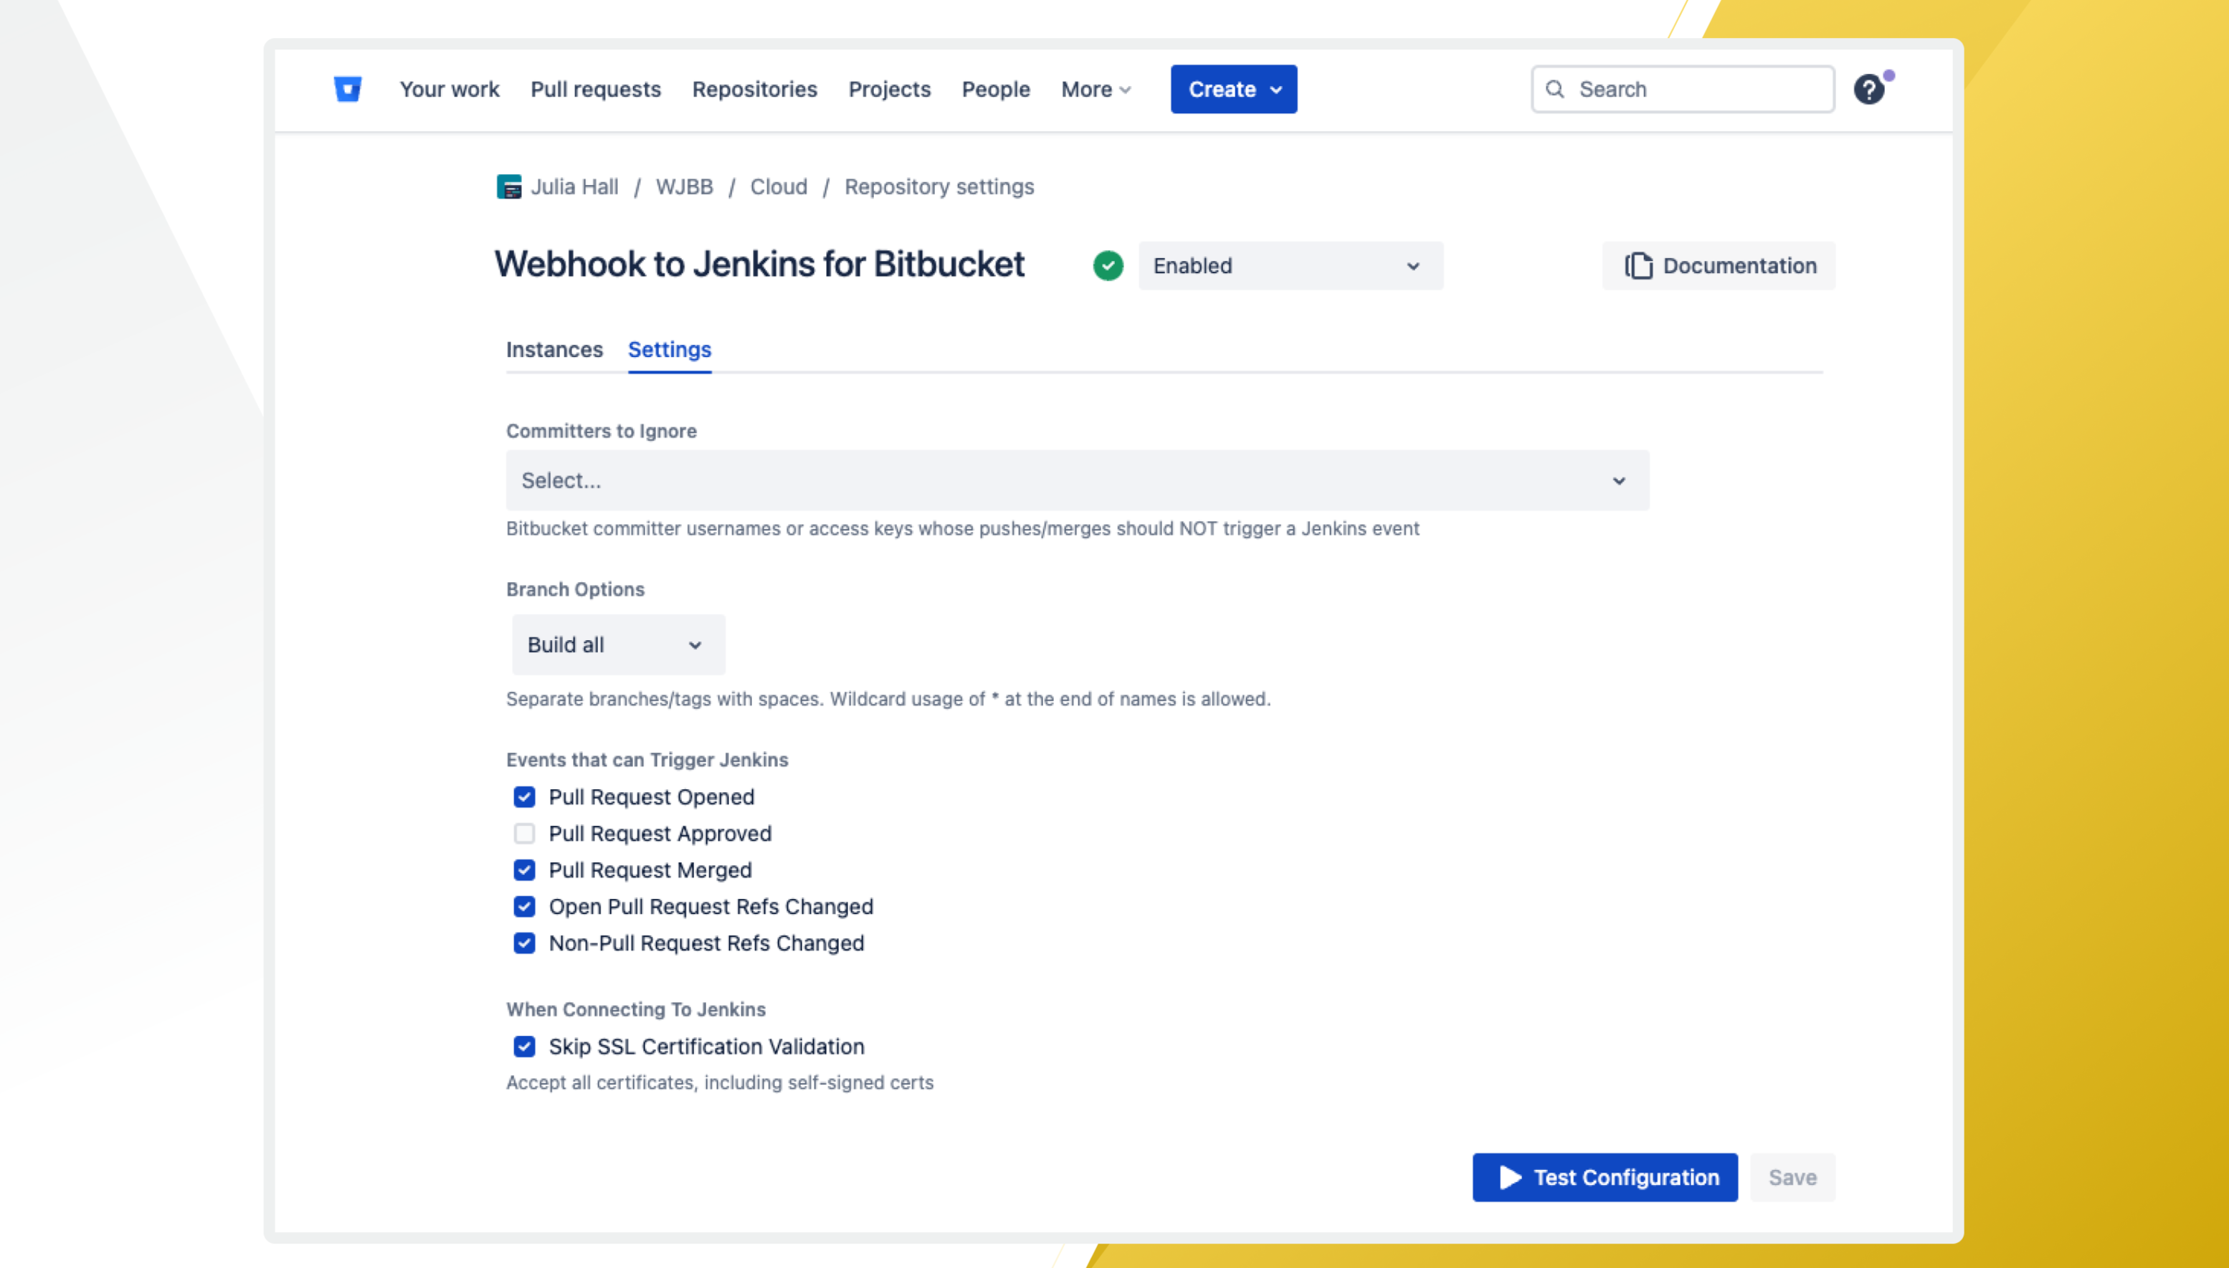Uncheck Pull Request Merged event

(524, 870)
